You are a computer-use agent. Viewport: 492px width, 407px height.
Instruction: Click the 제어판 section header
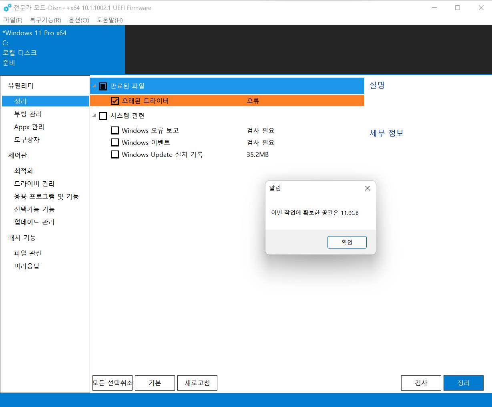(x=18, y=155)
